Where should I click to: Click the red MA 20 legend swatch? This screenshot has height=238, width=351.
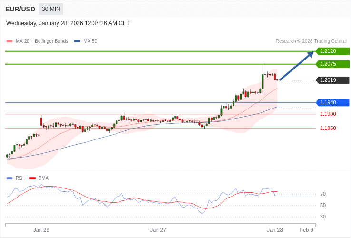click(x=10, y=41)
